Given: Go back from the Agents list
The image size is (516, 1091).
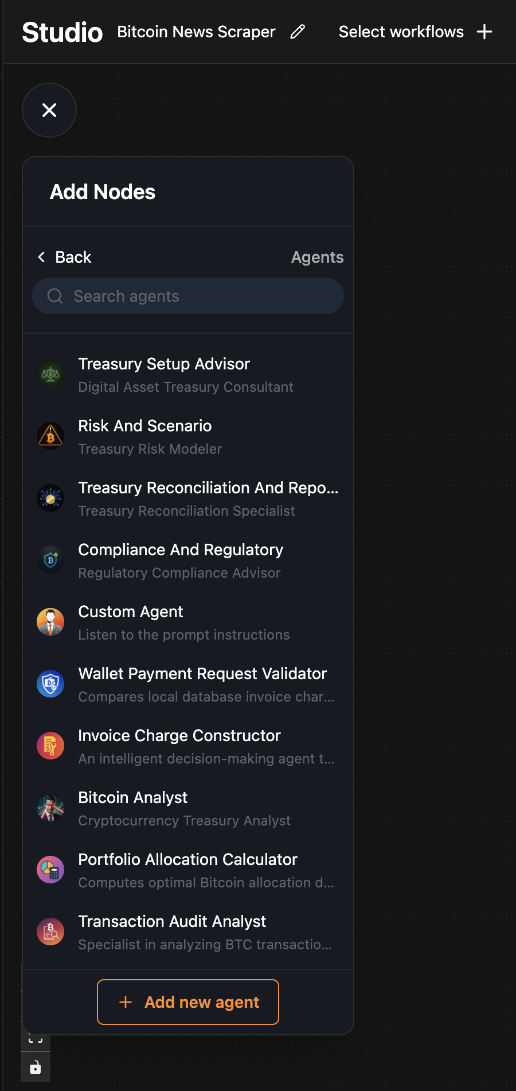Looking at the screenshot, I should (x=65, y=257).
